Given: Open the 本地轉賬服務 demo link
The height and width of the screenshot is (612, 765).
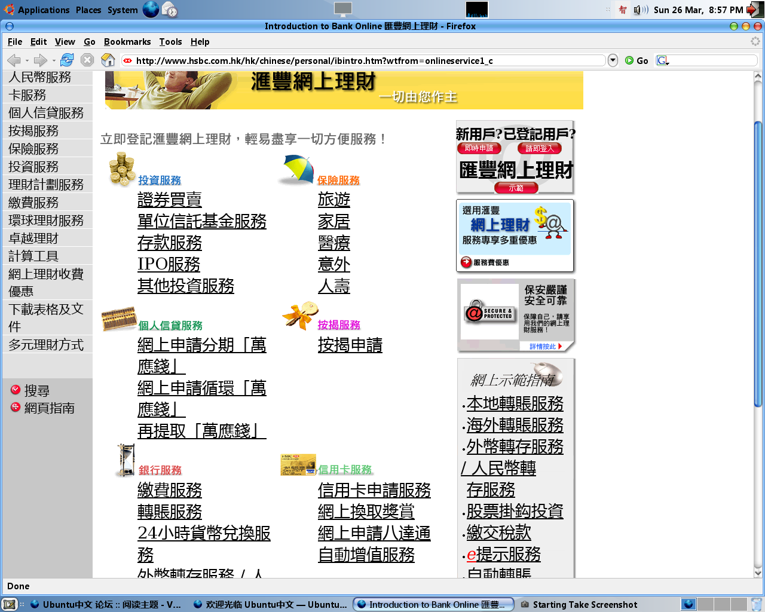Looking at the screenshot, I should 515,403.
